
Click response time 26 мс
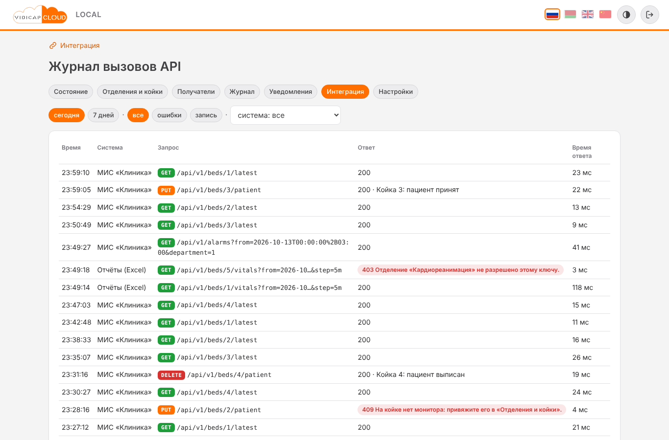click(582, 357)
